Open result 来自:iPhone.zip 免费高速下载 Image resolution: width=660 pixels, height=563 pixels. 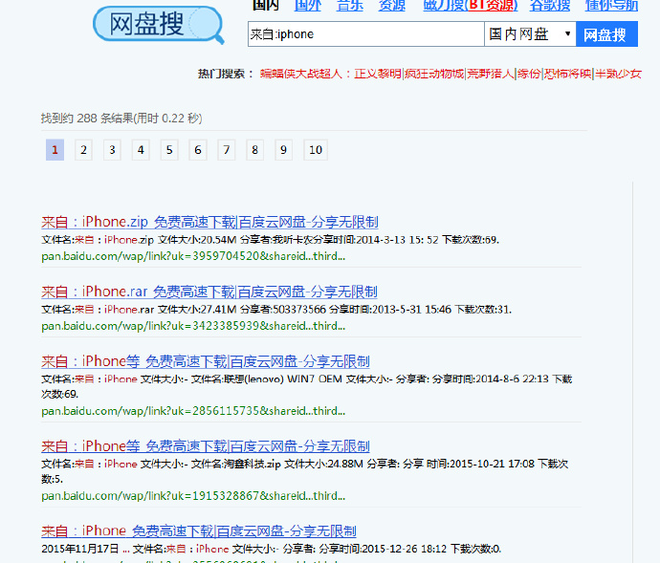(209, 222)
